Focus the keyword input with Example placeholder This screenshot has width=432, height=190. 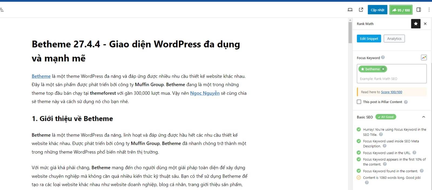(391, 79)
